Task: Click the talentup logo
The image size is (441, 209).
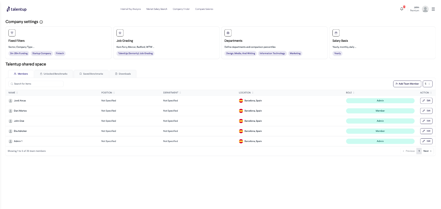Action: click(17, 9)
